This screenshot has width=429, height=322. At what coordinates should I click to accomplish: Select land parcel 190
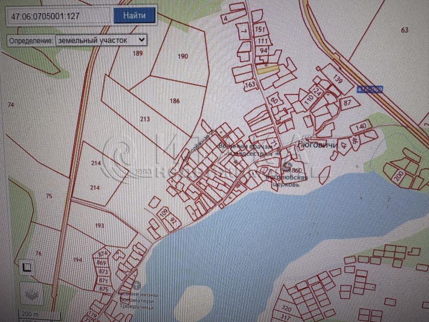pyautogui.click(x=183, y=56)
